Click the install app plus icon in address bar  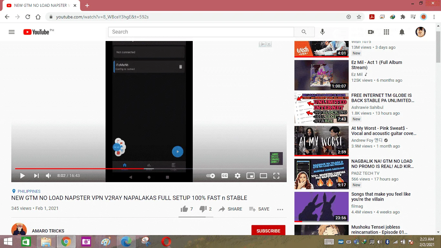[349, 17]
